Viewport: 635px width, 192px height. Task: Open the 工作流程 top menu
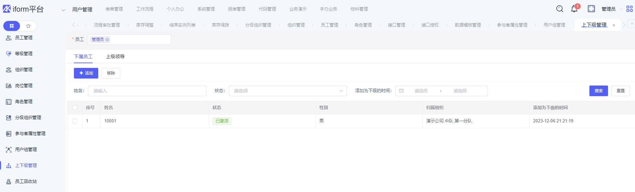coord(145,9)
